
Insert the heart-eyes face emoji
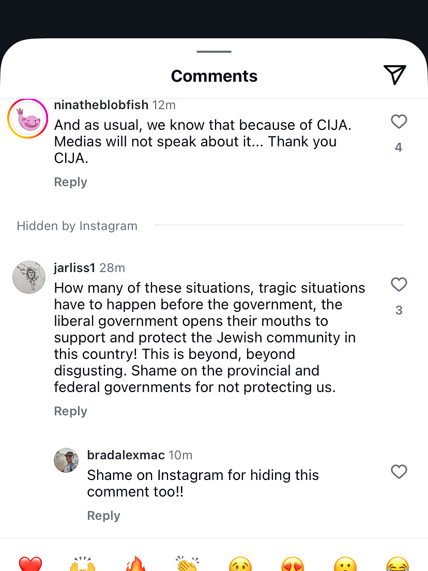pyautogui.click(x=293, y=565)
